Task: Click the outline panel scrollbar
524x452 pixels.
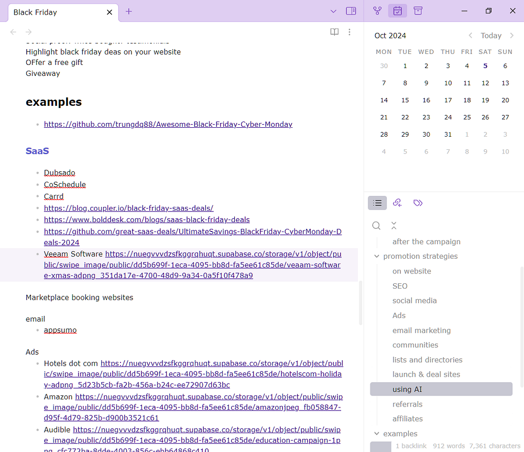Action: (x=522, y=326)
